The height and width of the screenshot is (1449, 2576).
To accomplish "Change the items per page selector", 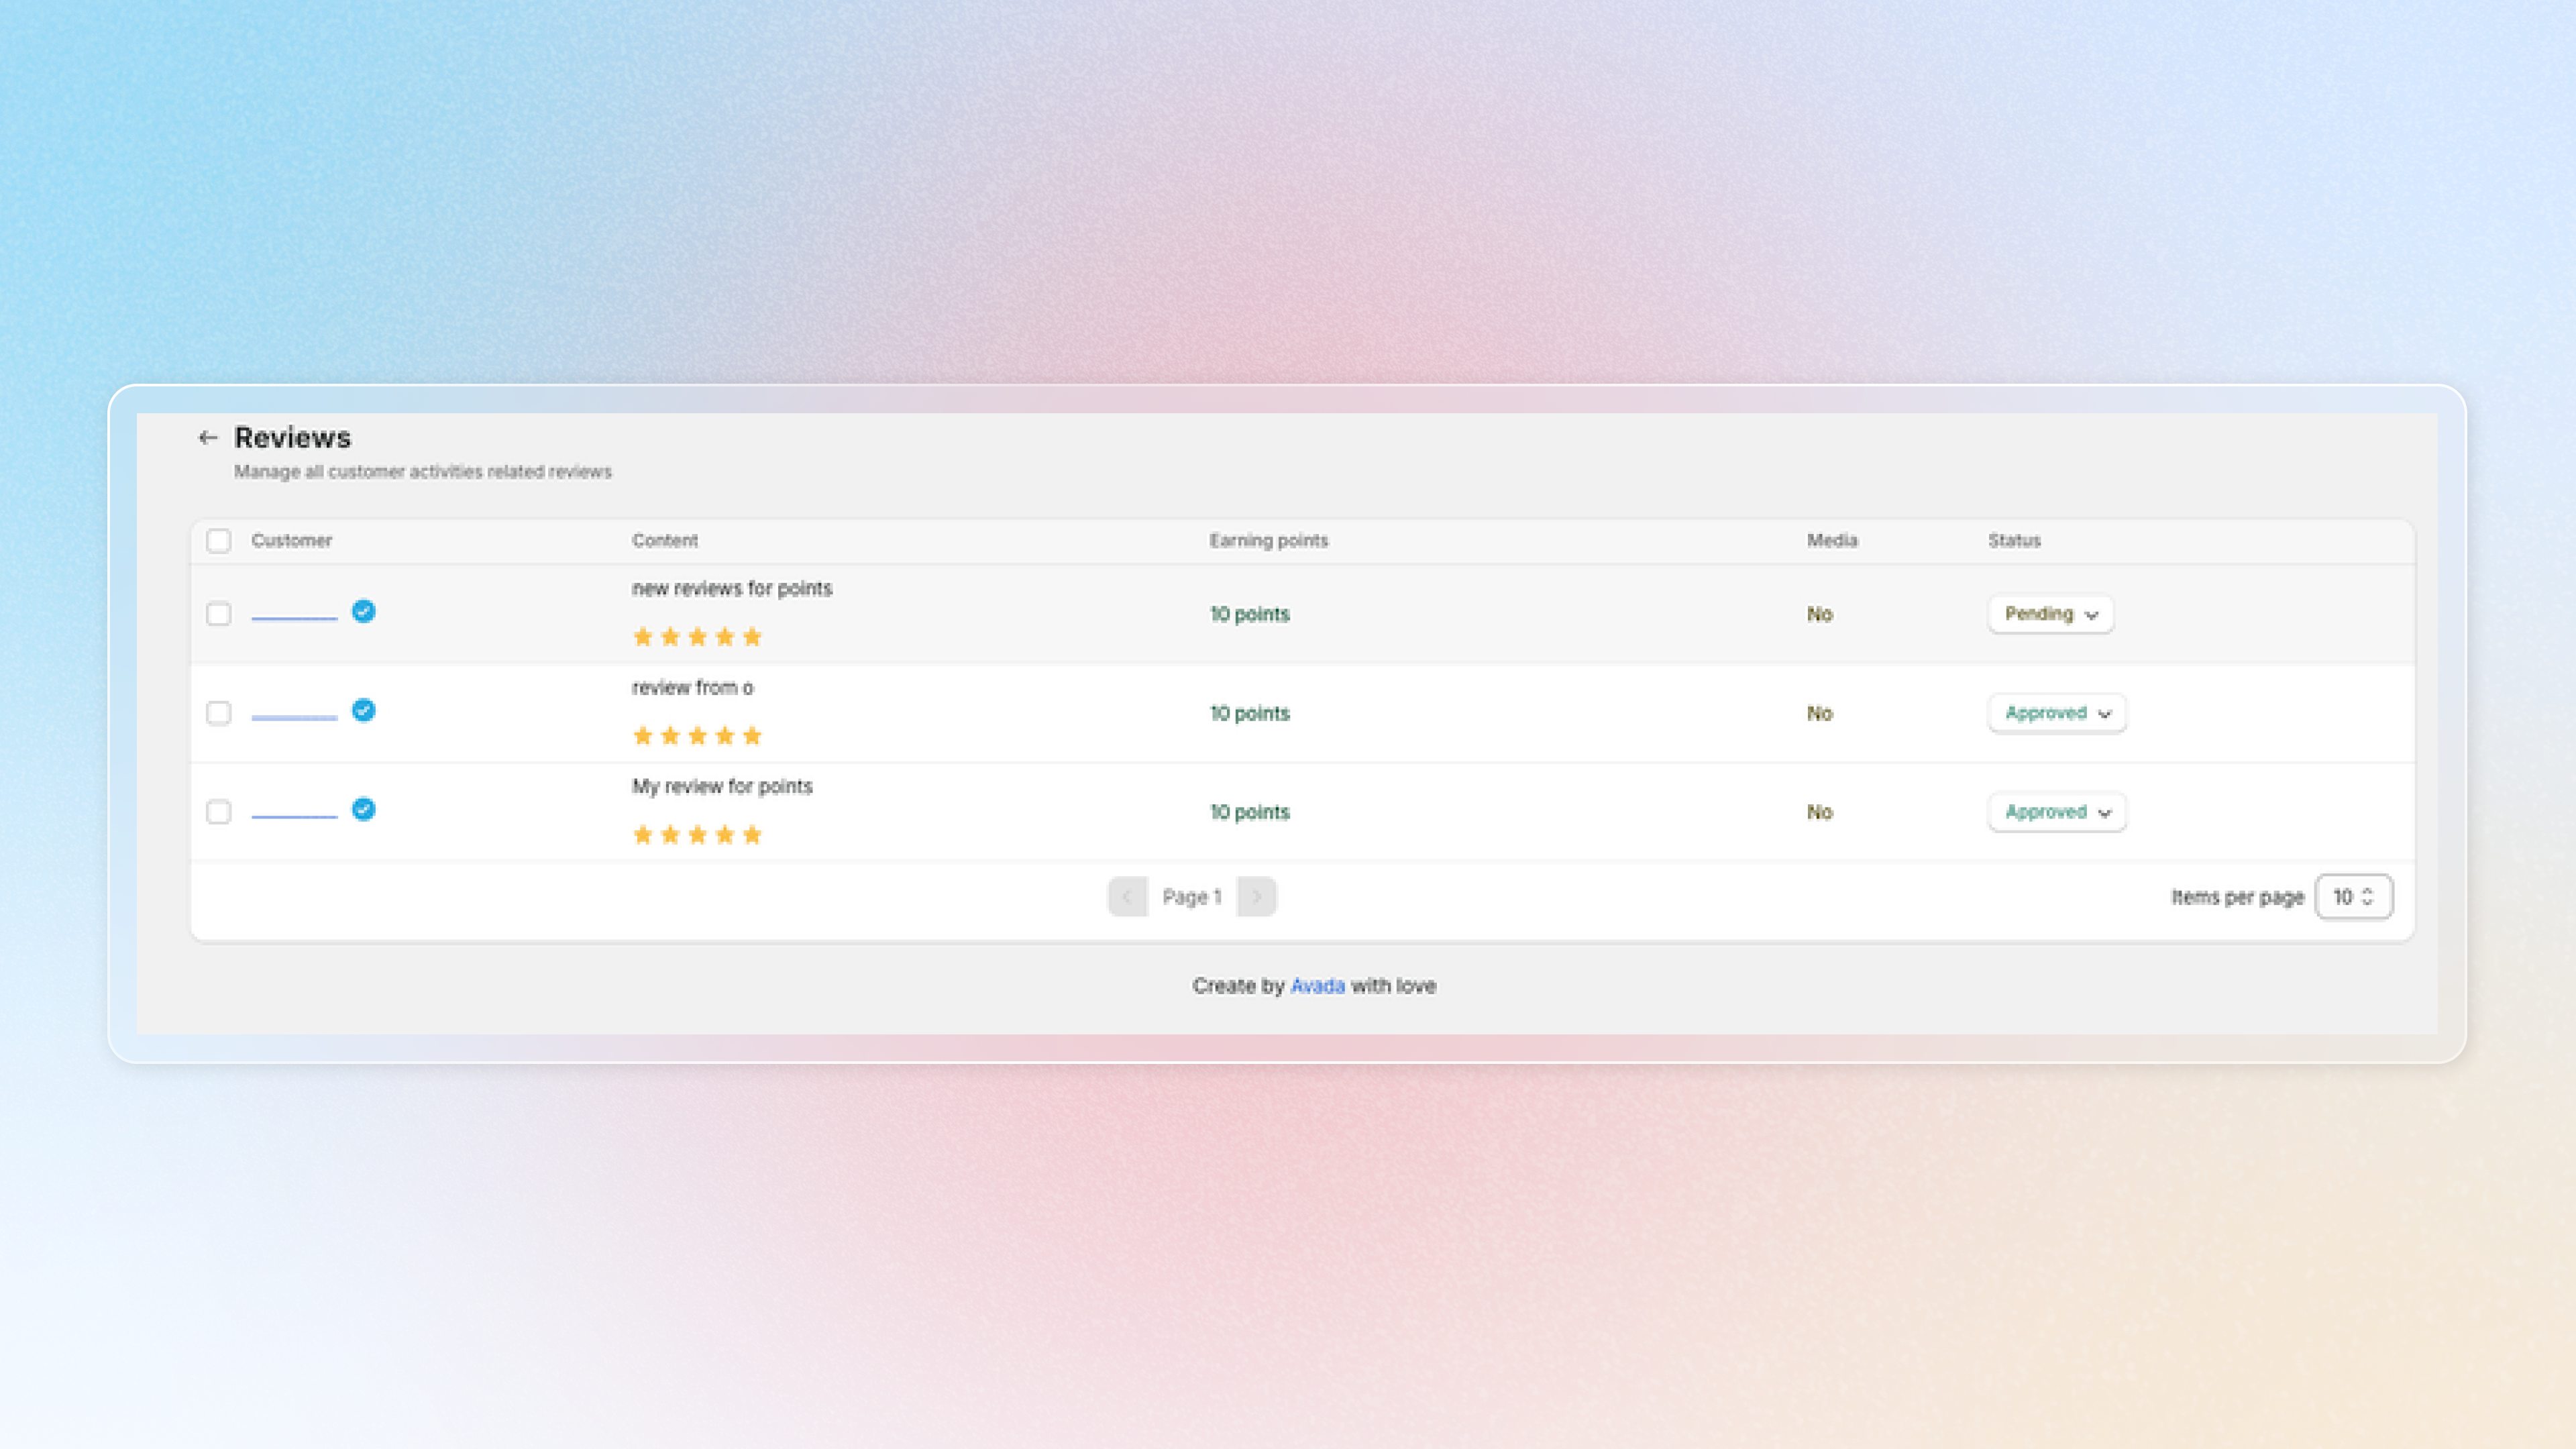I will pos(2353,897).
